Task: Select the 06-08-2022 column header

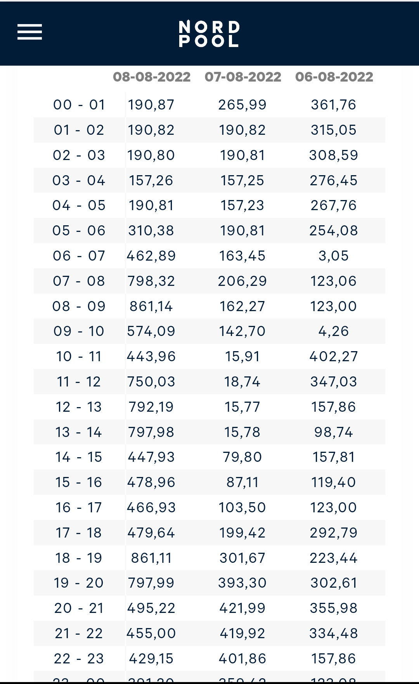Action: click(334, 77)
